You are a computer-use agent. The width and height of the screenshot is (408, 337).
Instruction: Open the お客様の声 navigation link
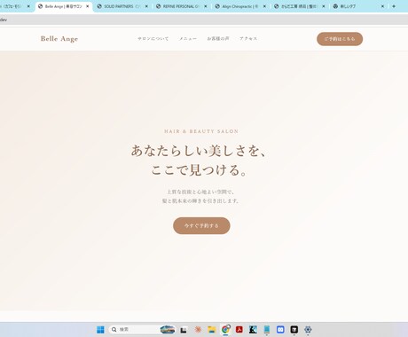click(x=218, y=39)
